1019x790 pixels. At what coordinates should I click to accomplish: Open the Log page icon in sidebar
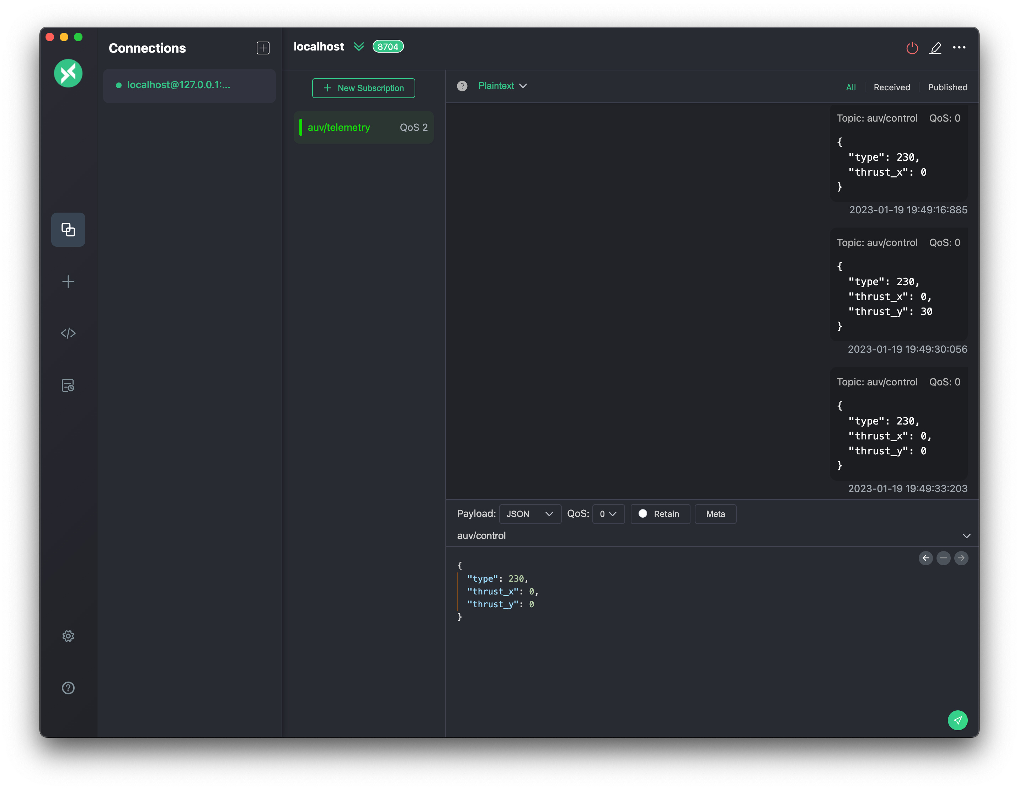pos(68,385)
